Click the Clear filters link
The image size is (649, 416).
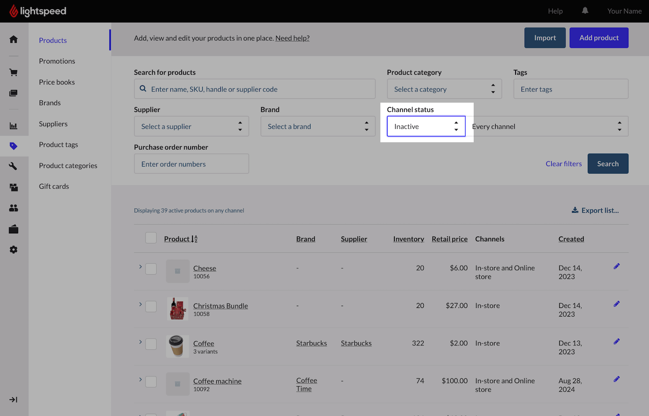563,164
